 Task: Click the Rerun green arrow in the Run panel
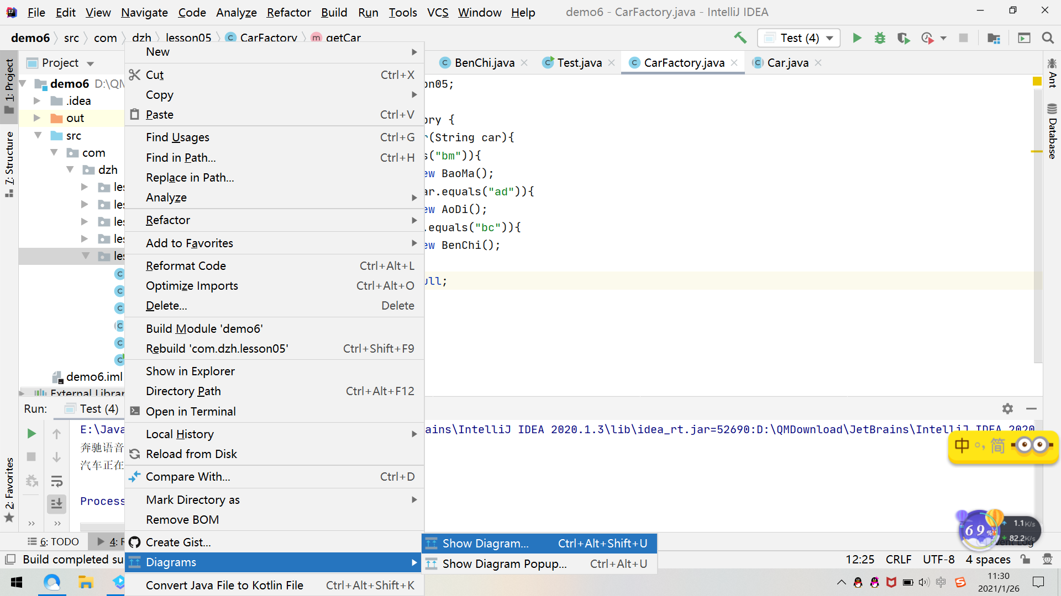[x=31, y=434]
